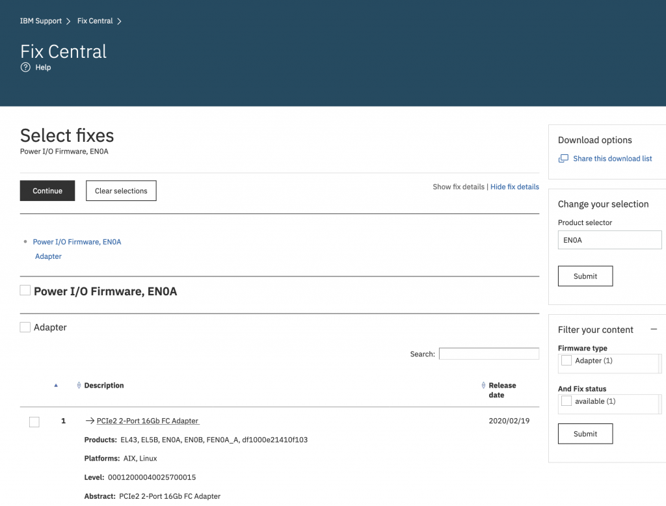Check the Power I/O Firmware, EN0A checkbox

(x=25, y=291)
